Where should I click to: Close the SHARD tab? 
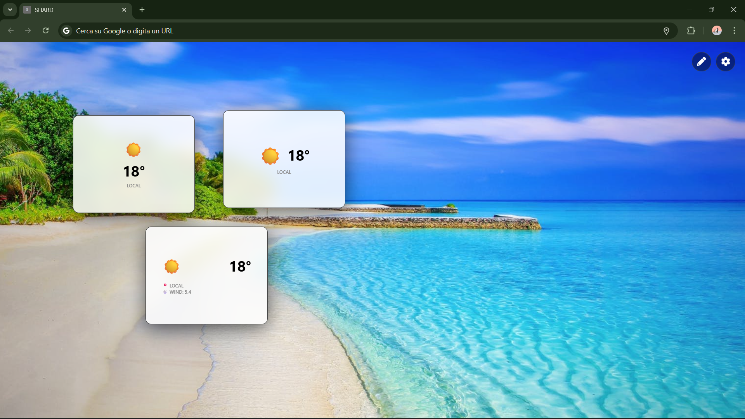[124, 10]
